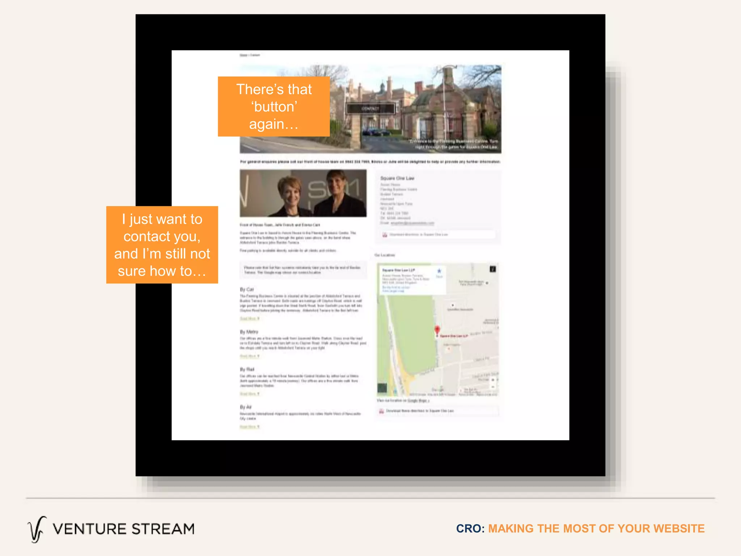Expand Read More under By Car
This screenshot has width=741, height=556.
[249, 319]
